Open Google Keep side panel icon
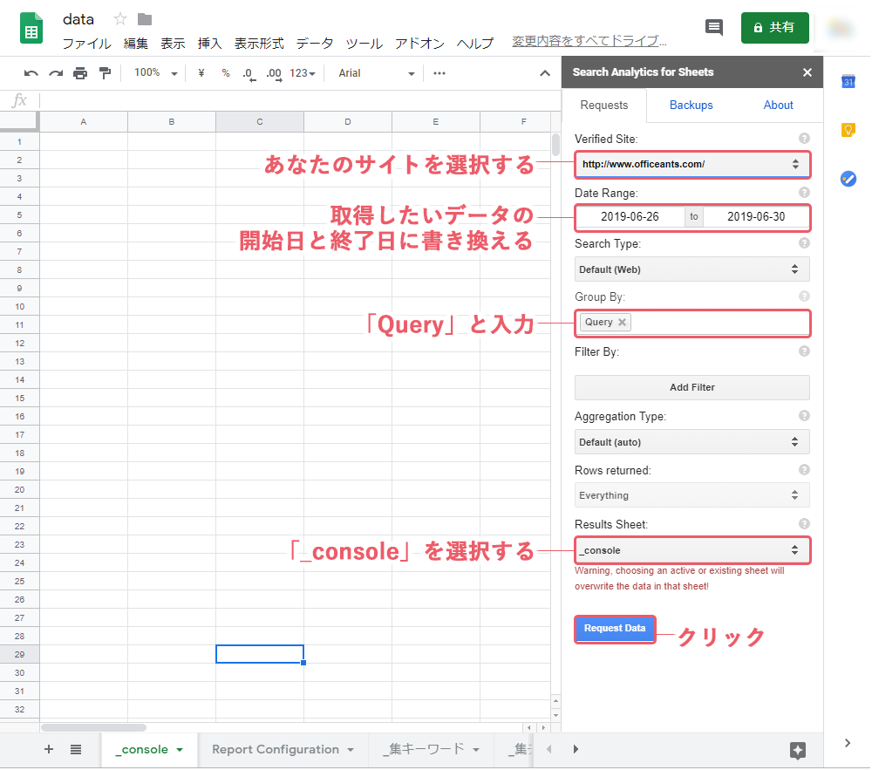 click(848, 130)
